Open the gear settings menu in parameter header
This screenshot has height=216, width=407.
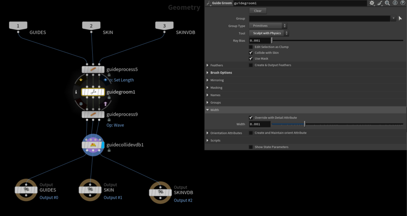click(x=372, y=3)
